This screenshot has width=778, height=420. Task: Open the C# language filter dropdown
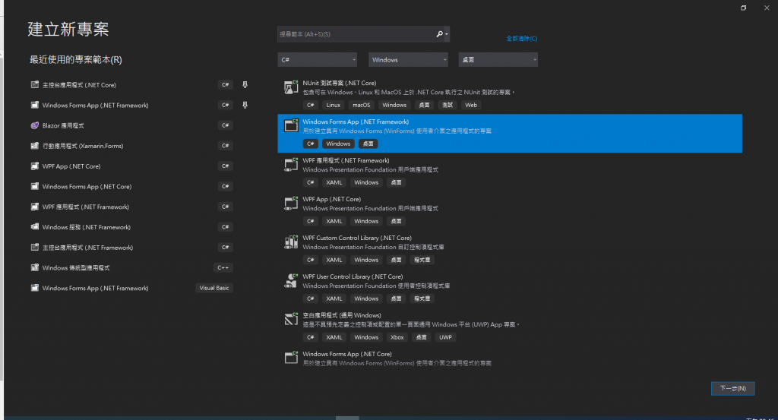pos(317,59)
